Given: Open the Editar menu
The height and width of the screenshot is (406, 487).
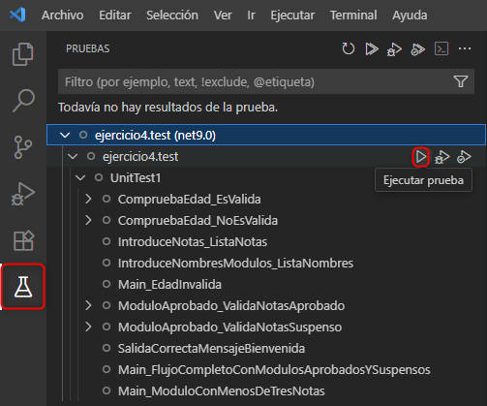Looking at the screenshot, I should 115,16.
